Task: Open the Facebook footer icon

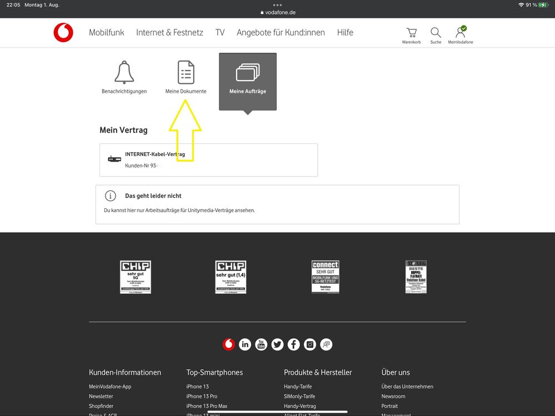Action: [x=294, y=344]
